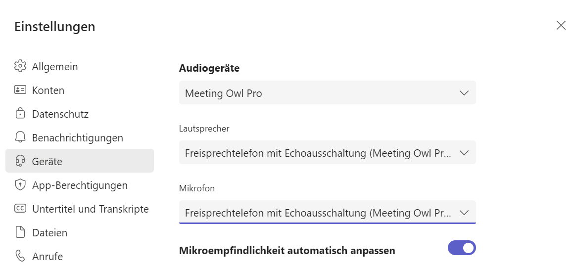The image size is (574, 266).
Task: Click the CC icon for Untertitel
Action: coord(20,209)
